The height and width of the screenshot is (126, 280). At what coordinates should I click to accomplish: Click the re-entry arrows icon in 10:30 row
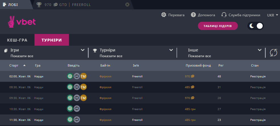[x=77, y=109]
